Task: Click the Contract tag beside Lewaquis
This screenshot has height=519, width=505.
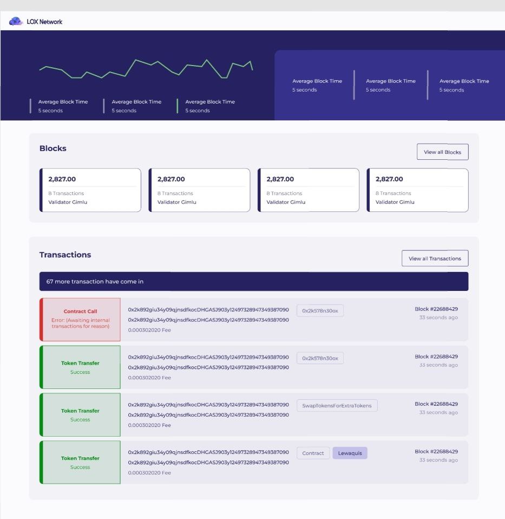Action: 313,453
